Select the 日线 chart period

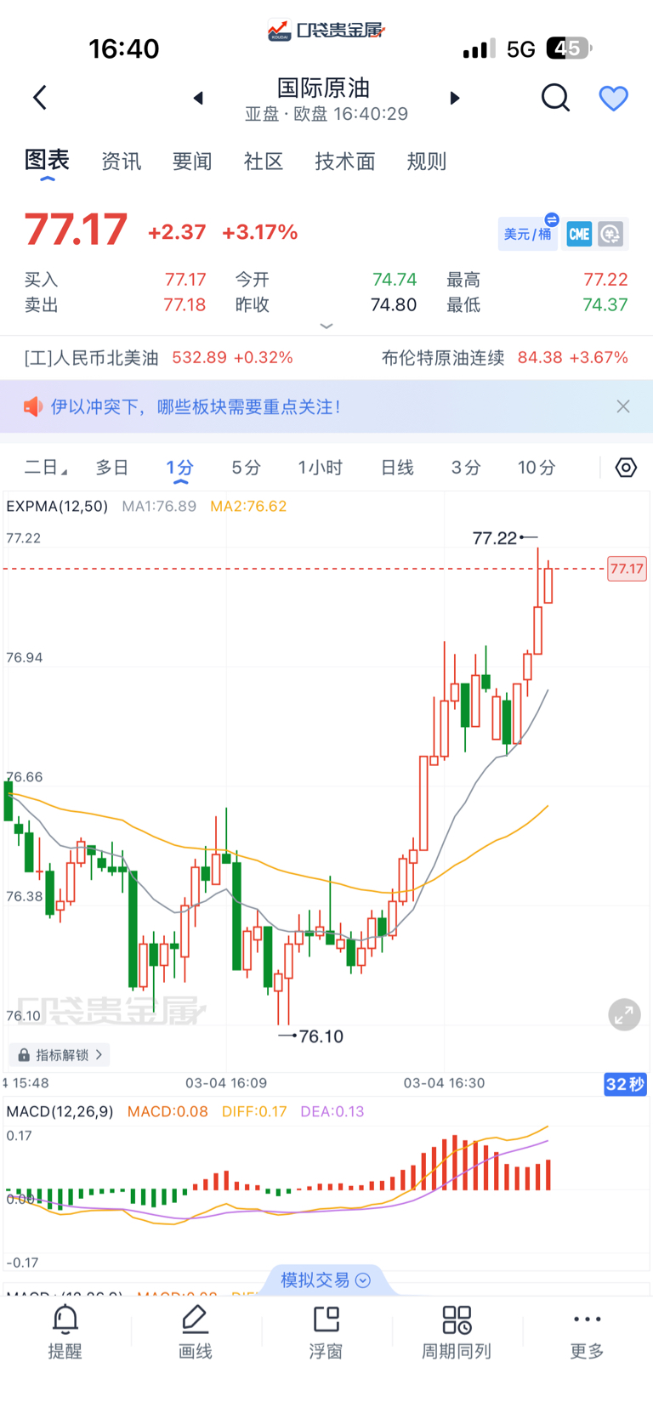[x=397, y=468]
